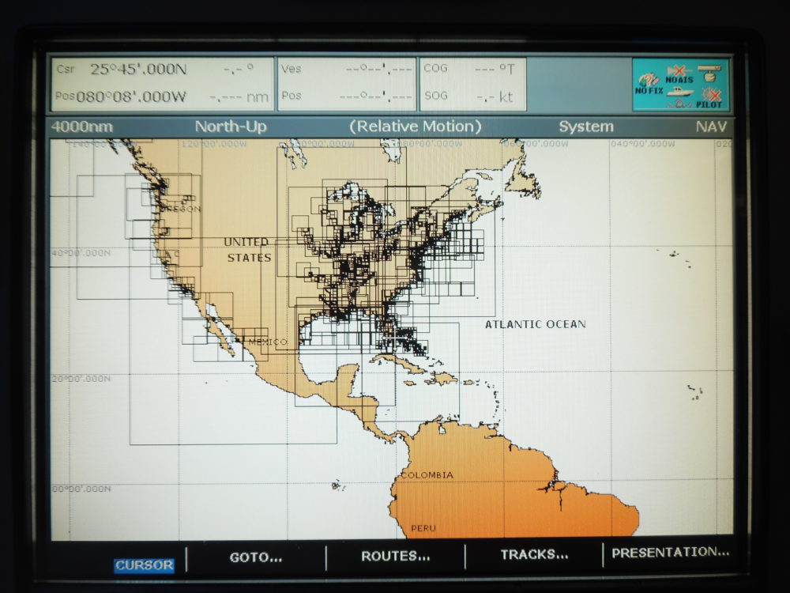Tap the SOG speed readout
The height and width of the screenshot is (593, 790).
coord(472,97)
